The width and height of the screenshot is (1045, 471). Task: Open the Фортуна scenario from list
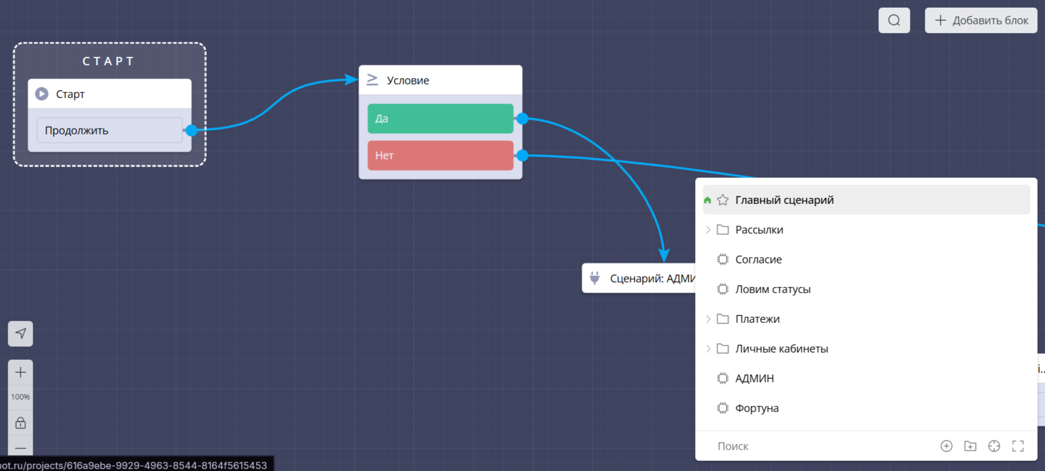click(756, 408)
